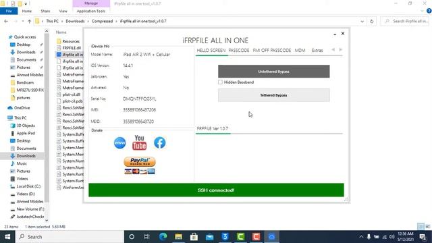Show hidden system tray icons
This screenshot has width=432, height=243.
pos(361,237)
